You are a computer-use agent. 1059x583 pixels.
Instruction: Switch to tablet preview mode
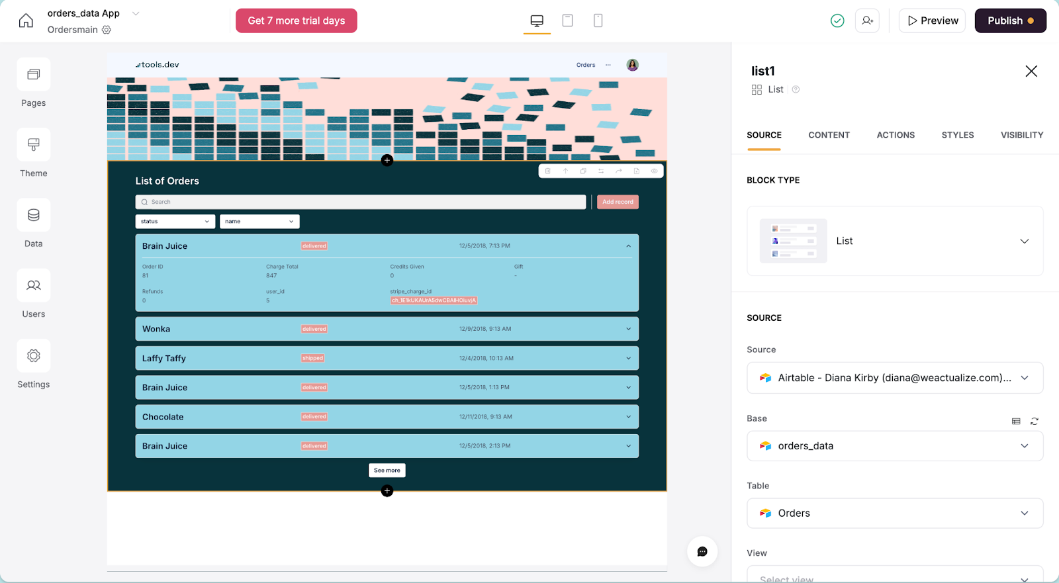click(x=567, y=21)
